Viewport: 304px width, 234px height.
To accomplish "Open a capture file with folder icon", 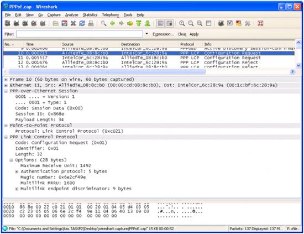I will coord(56,23).
